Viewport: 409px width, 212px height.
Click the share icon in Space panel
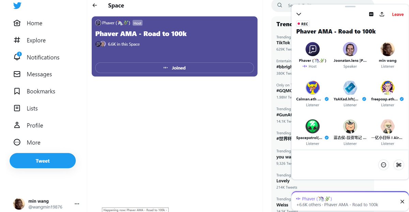tap(382, 14)
